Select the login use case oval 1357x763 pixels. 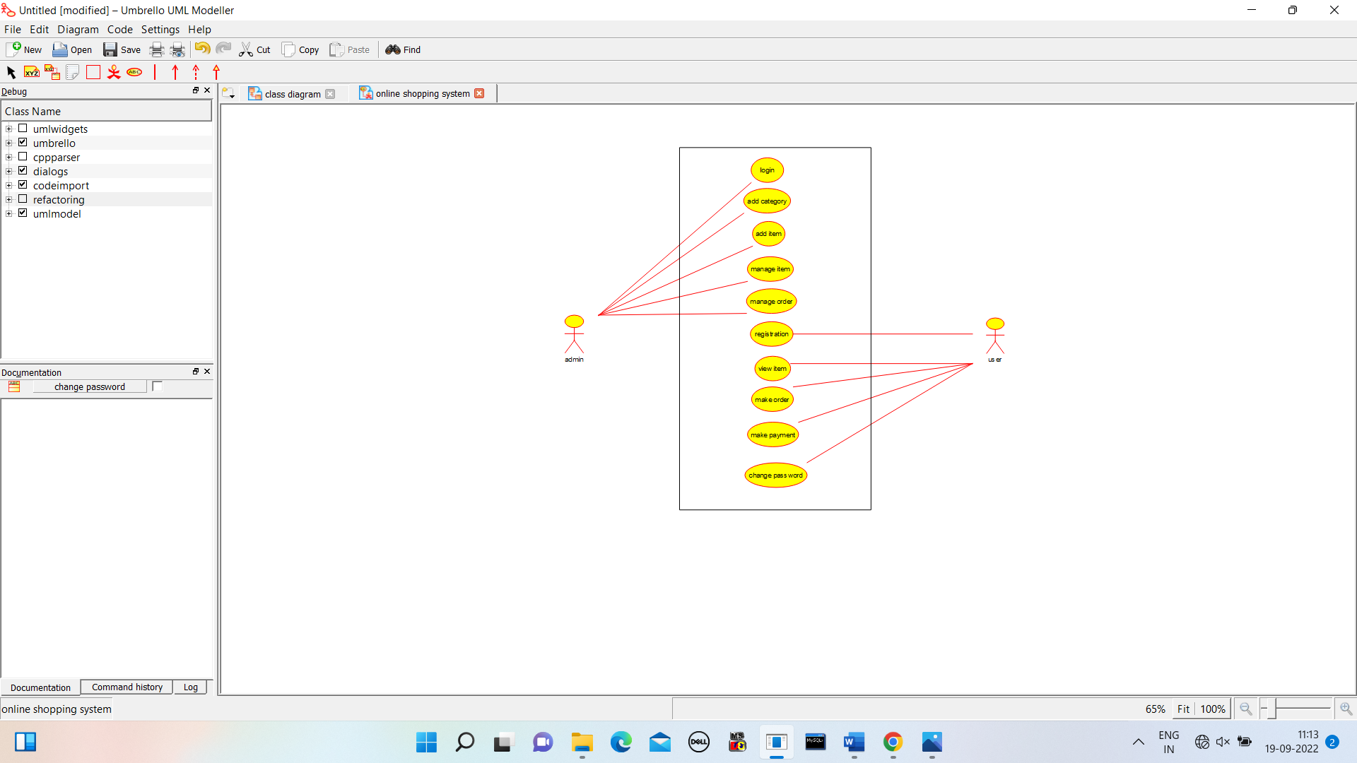pyautogui.click(x=767, y=170)
